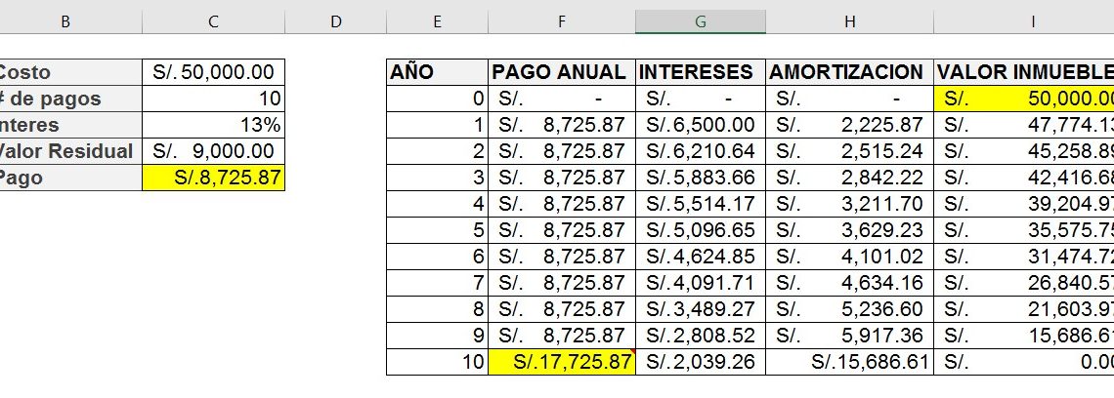Select the S/.6,500.00 interest cell

tap(701, 125)
